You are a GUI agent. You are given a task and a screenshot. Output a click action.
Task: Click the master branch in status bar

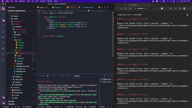click(5, 107)
